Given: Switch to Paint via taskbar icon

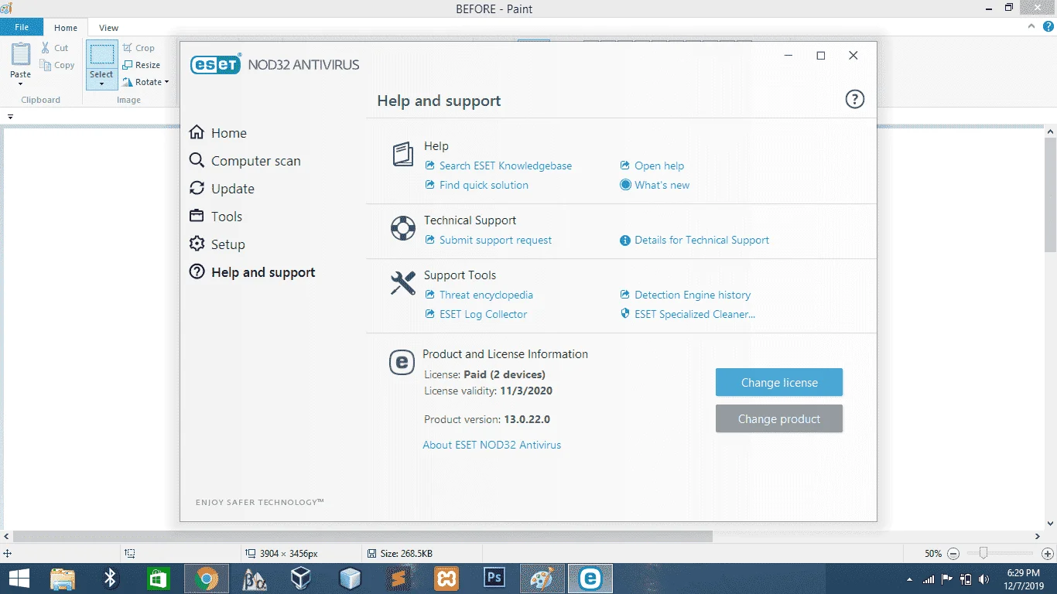Looking at the screenshot, I should coord(542,579).
